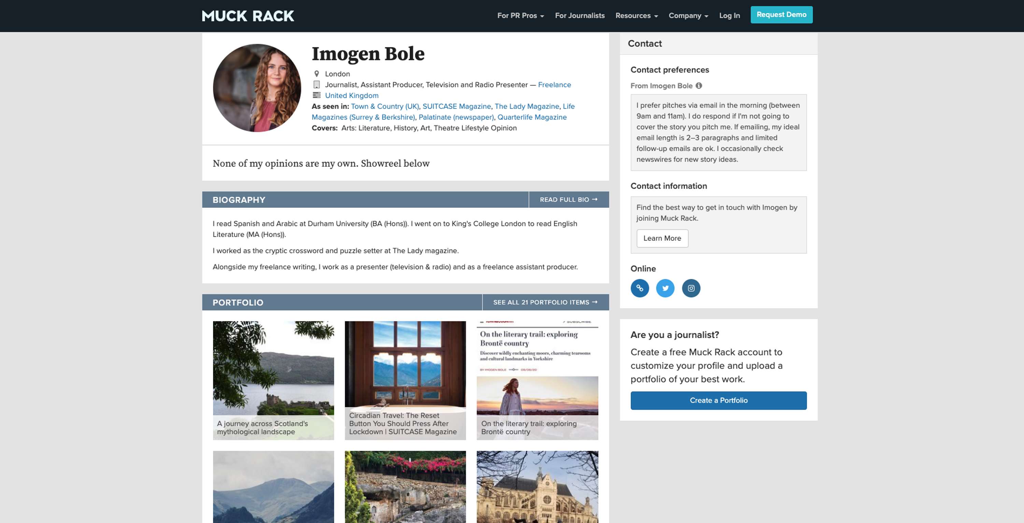Open Imogen's Instagram profile icon
This screenshot has width=1024, height=523.
tap(691, 288)
